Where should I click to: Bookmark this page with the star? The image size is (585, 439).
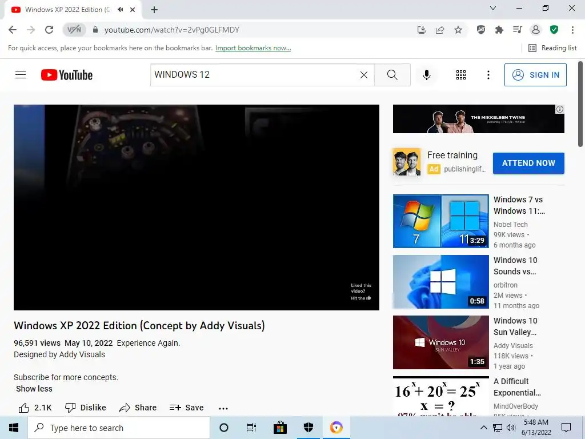click(458, 30)
